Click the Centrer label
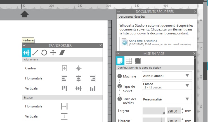208x122 pixels. tap(31, 68)
